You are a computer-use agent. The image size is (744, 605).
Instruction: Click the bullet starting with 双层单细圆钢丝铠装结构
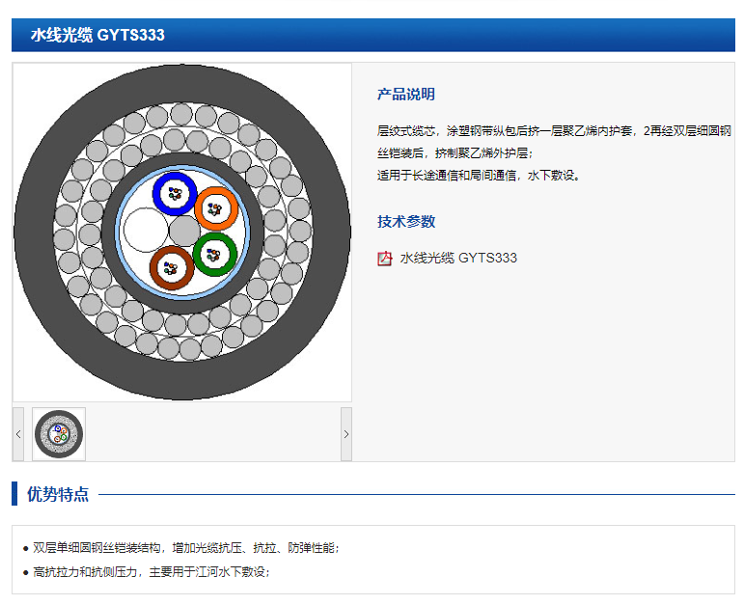(185, 547)
